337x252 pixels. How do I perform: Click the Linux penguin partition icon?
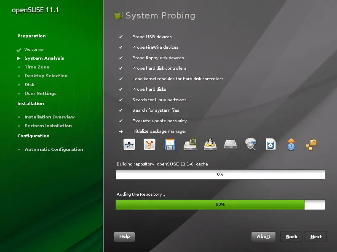click(210, 144)
